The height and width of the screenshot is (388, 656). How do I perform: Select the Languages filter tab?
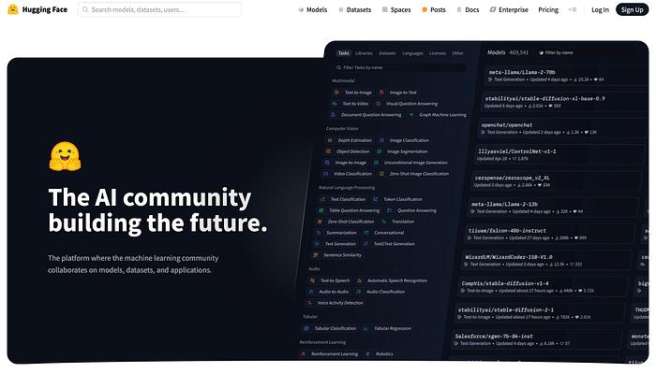[413, 53]
